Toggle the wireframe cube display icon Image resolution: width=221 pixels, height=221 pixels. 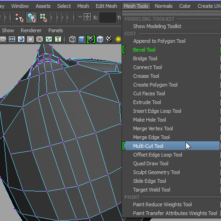pos(72,39)
